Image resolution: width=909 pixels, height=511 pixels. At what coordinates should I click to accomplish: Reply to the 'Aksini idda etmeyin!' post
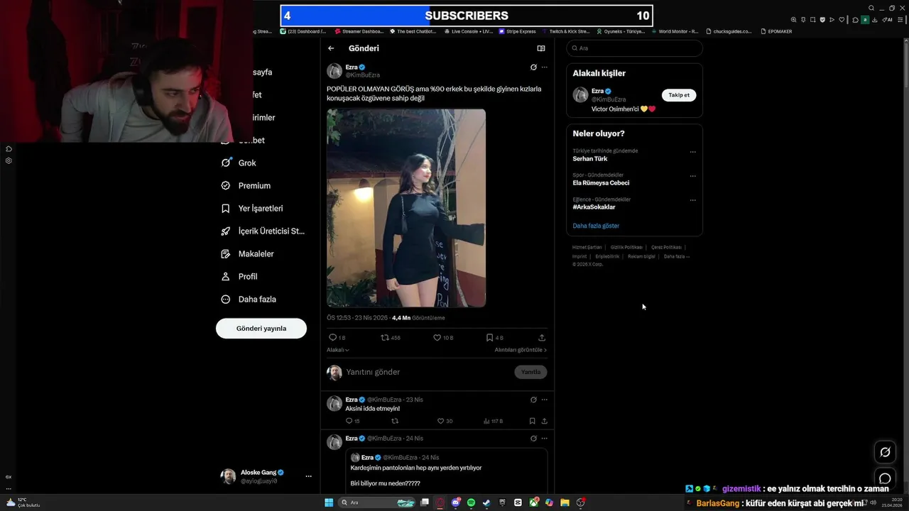(x=352, y=421)
